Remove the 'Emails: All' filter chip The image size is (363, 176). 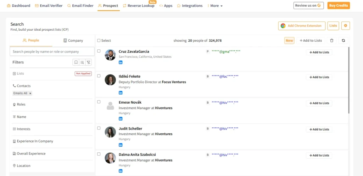click(30, 93)
